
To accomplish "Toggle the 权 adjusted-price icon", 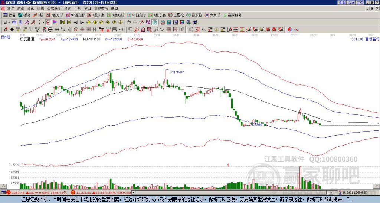I will [48, 23].
